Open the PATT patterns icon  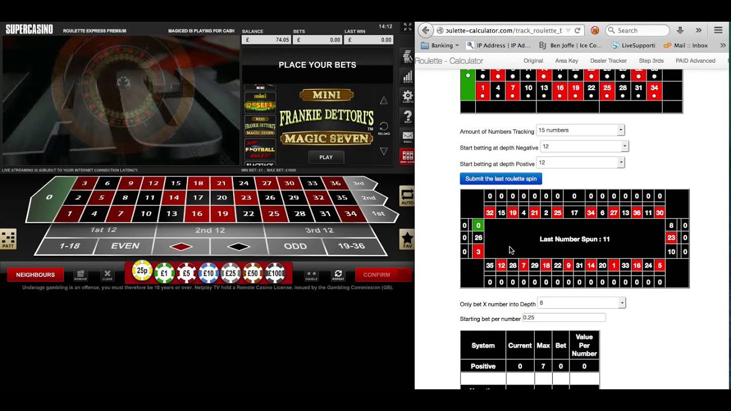(x=8, y=239)
